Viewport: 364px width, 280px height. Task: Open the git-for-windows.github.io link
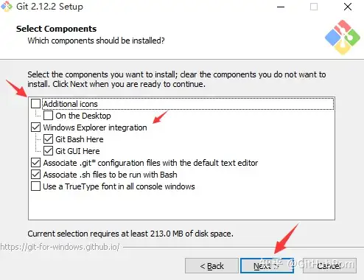[60, 247]
